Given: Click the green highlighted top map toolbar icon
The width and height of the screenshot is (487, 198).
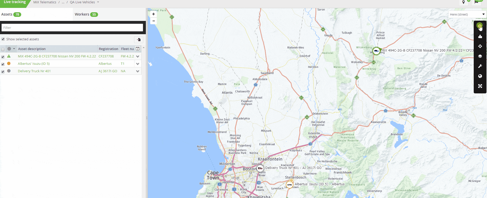Looking at the screenshot, I should pyautogui.click(x=480, y=26).
